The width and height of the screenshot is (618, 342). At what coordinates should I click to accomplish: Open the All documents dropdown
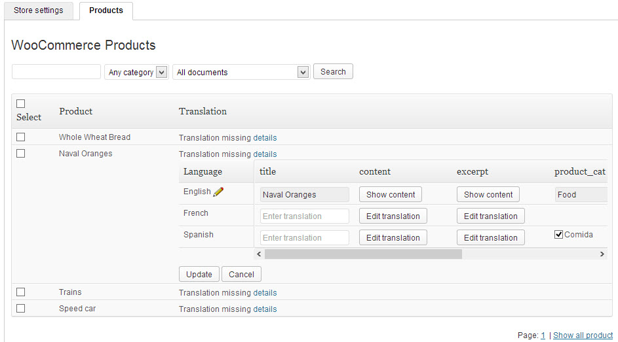click(x=241, y=73)
